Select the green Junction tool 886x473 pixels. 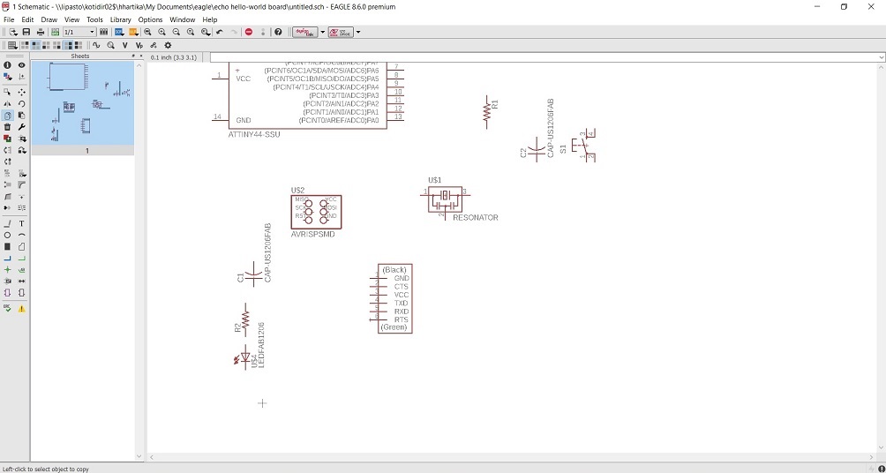click(7, 270)
